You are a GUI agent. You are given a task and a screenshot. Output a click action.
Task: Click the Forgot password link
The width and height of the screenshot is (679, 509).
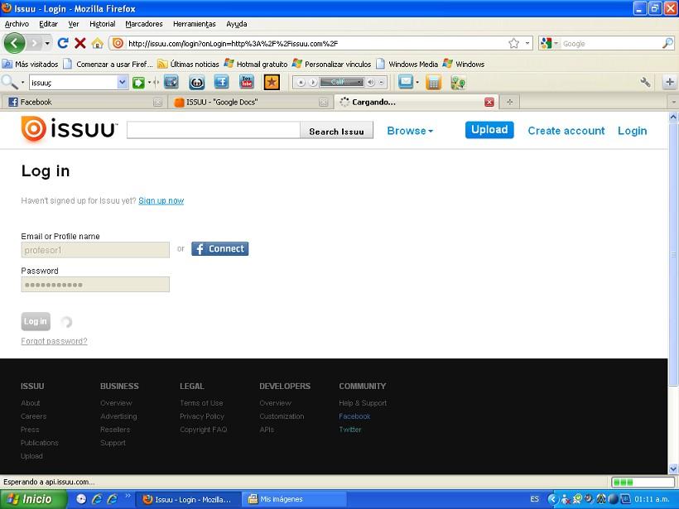[54, 341]
